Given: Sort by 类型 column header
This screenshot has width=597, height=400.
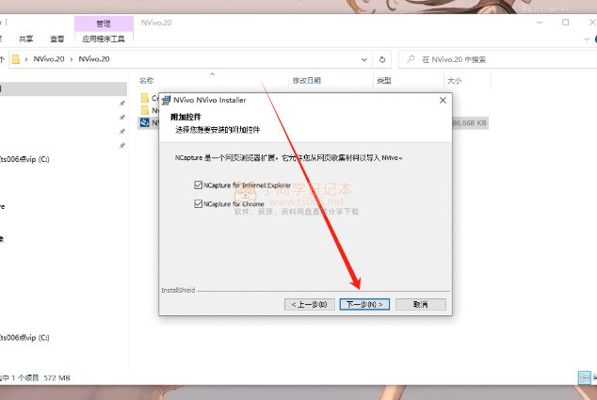Looking at the screenshot, I should point(384,80).
